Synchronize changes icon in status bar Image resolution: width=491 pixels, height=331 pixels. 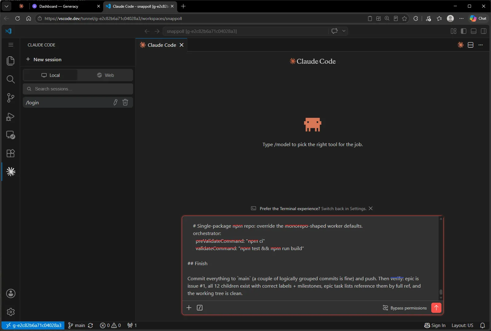(91, 325)
